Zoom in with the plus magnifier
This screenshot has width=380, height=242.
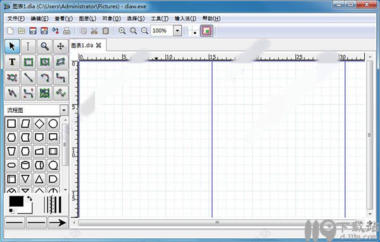point(122,31)
